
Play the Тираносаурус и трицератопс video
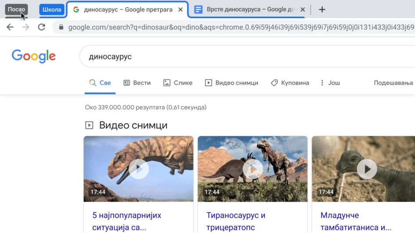253,169
